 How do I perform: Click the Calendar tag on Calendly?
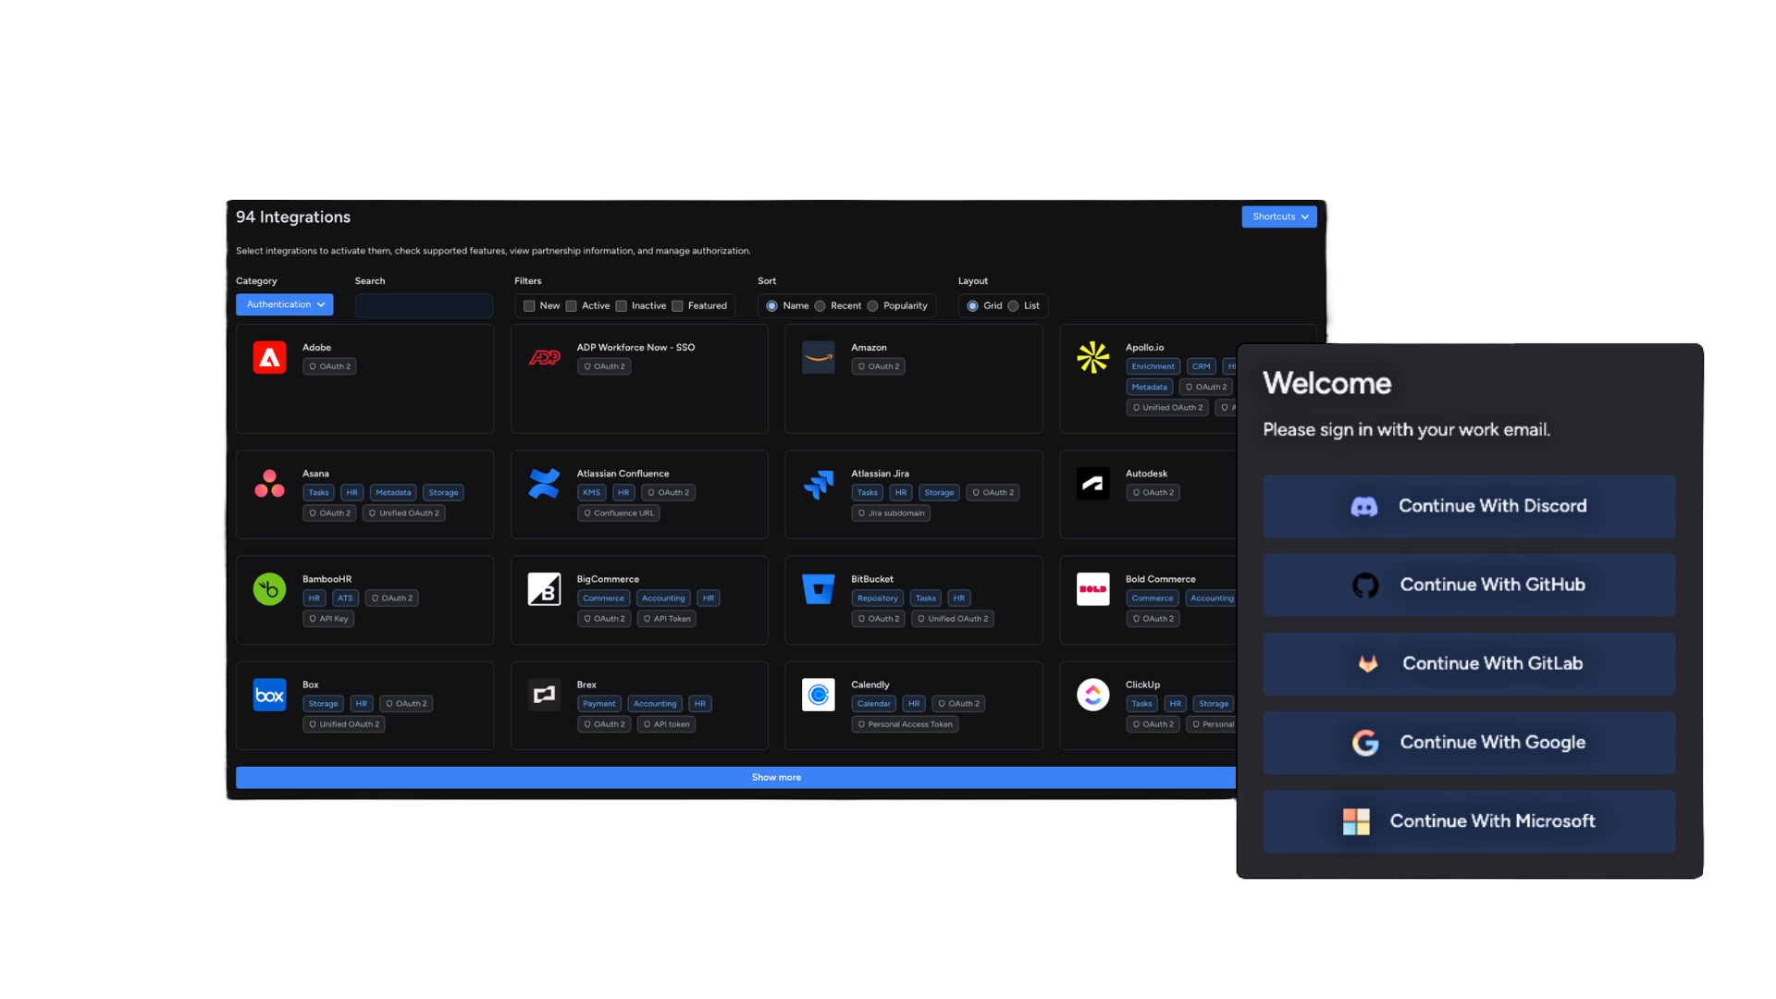tap(873, 704)
